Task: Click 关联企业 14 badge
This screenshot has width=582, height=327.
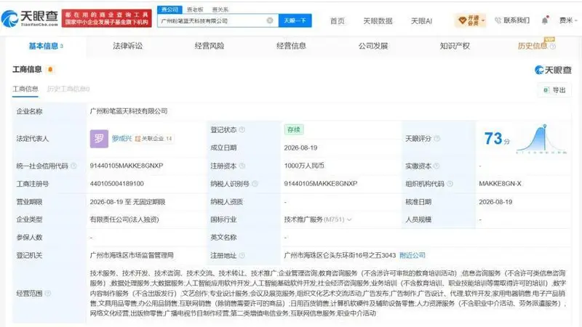Action: [154, 139]
